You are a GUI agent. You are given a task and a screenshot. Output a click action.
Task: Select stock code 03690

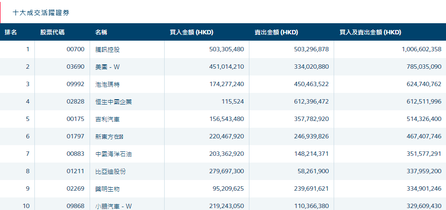[x=76, y=67]
